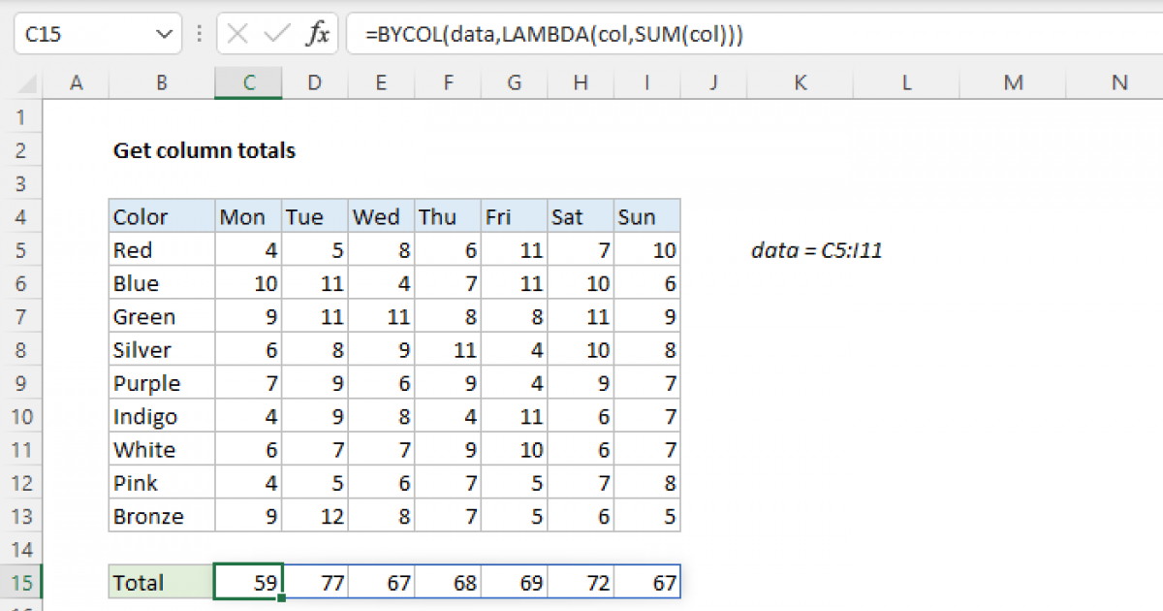Image resolution: width=1163 pixels, height=611 pixels.
Task: Select column C header
Action: point(248,84)
